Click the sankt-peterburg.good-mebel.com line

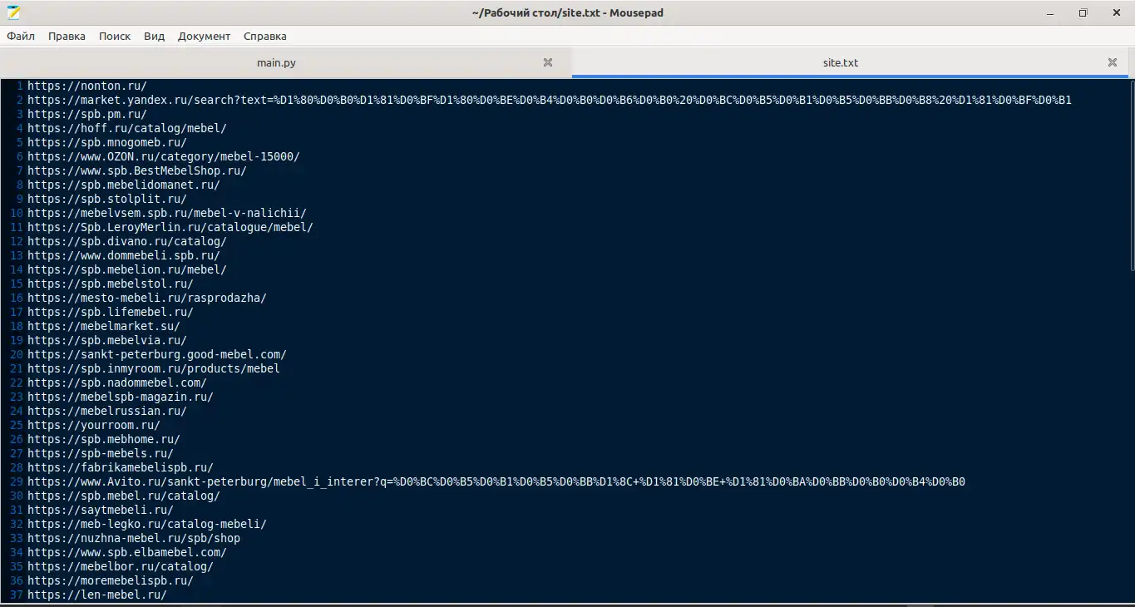[x=157, y=354]
